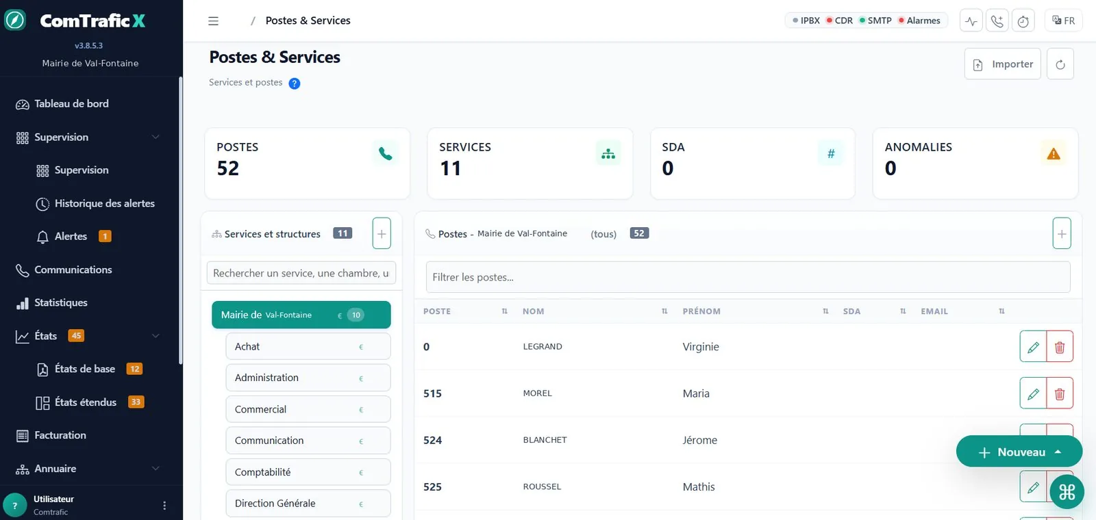Click the SMTP status indicator
Screen dimensions: 1096x520
(875, 21)
